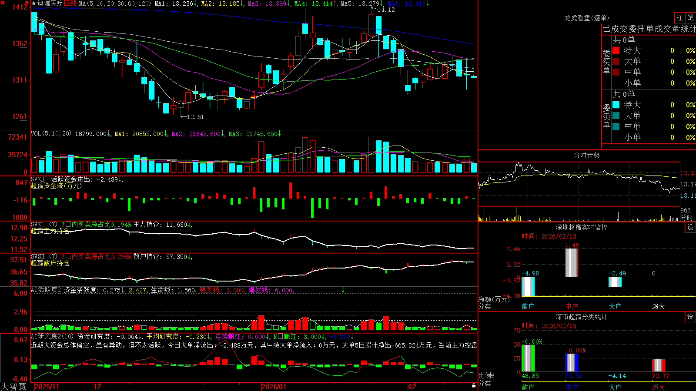Image resolution: width=696 pixels, height=391 pixels.
Task: Click the dark red 中单 buy swatch
Action: point(616,72)
